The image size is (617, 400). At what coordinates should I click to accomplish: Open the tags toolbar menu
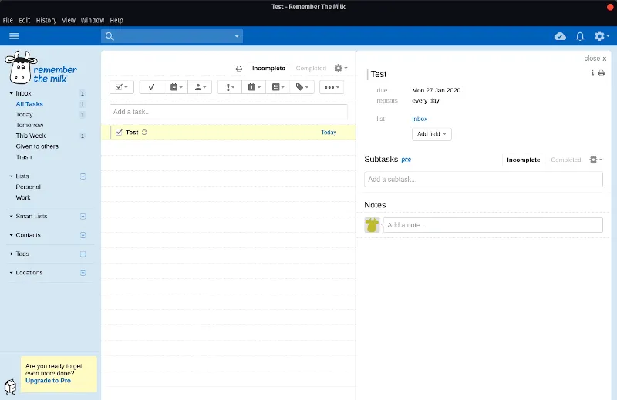click(x=302, y=87)
